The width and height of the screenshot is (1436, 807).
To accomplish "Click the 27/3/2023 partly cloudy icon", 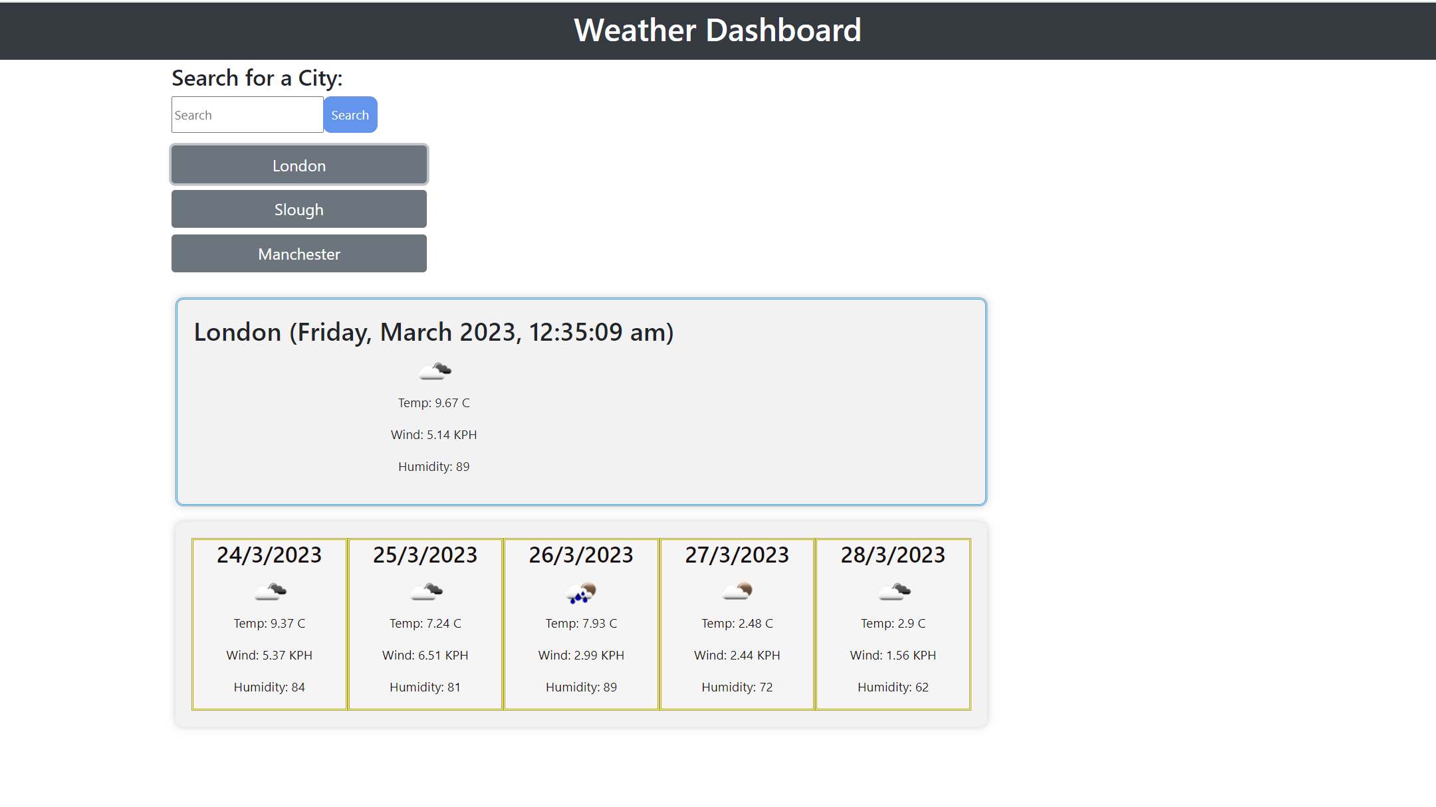I will point(737,591).
